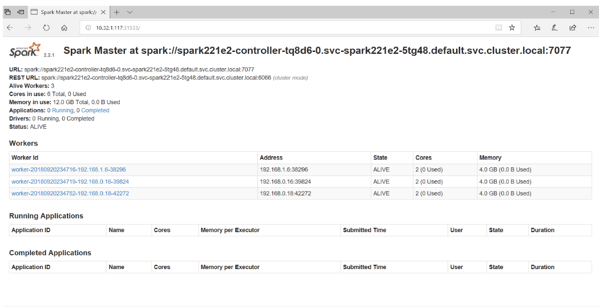Open a new tab with plus button
Screen dimensions: 599x307
pos(117,12)
